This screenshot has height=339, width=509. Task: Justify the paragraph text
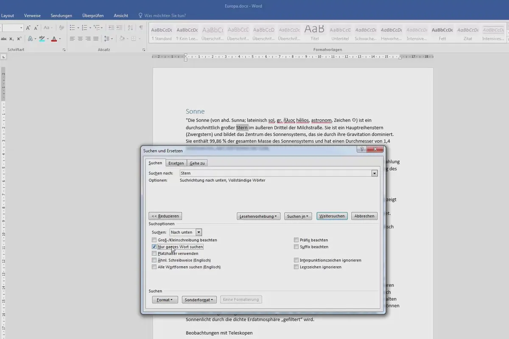pos(96,39)
